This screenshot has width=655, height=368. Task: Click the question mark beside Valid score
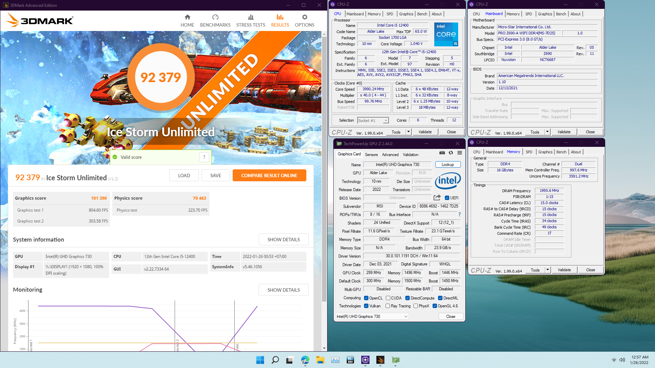(x=204, y=157)
